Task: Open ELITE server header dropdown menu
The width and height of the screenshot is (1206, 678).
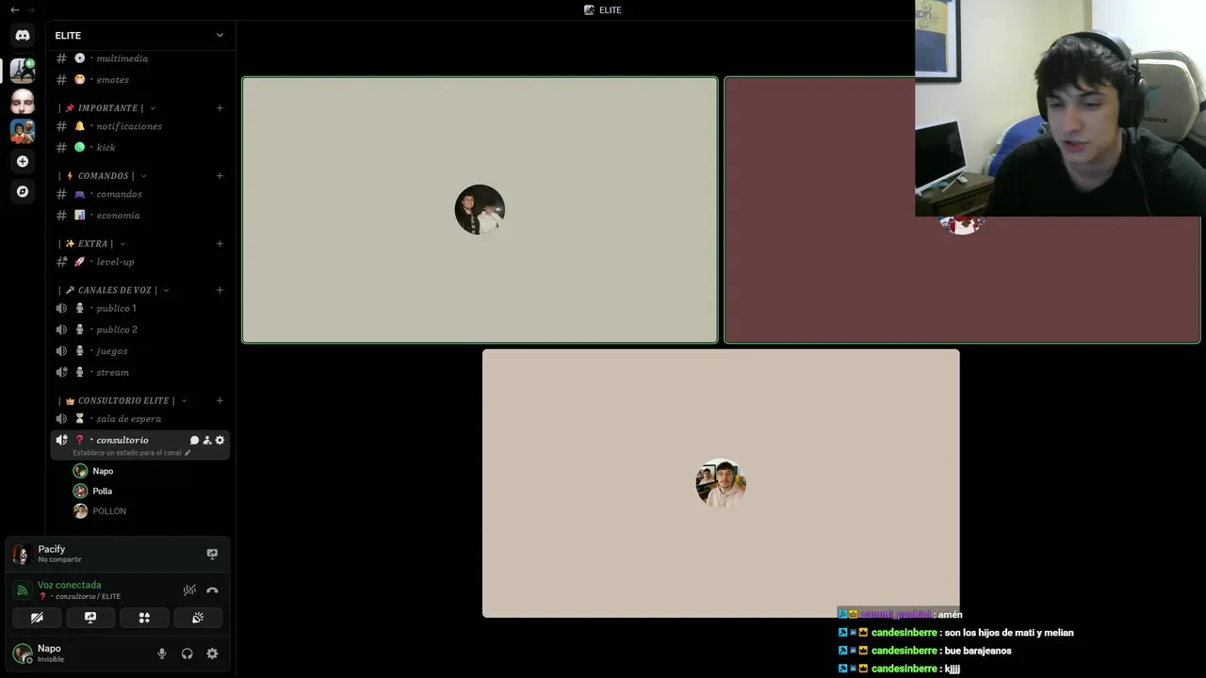Action: coord(140,35)
